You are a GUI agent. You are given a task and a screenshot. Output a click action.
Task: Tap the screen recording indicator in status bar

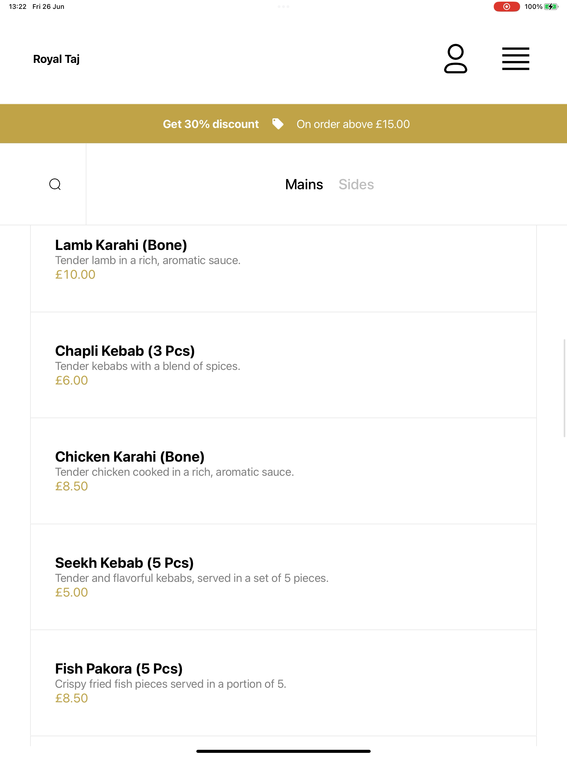click(506, 6)
